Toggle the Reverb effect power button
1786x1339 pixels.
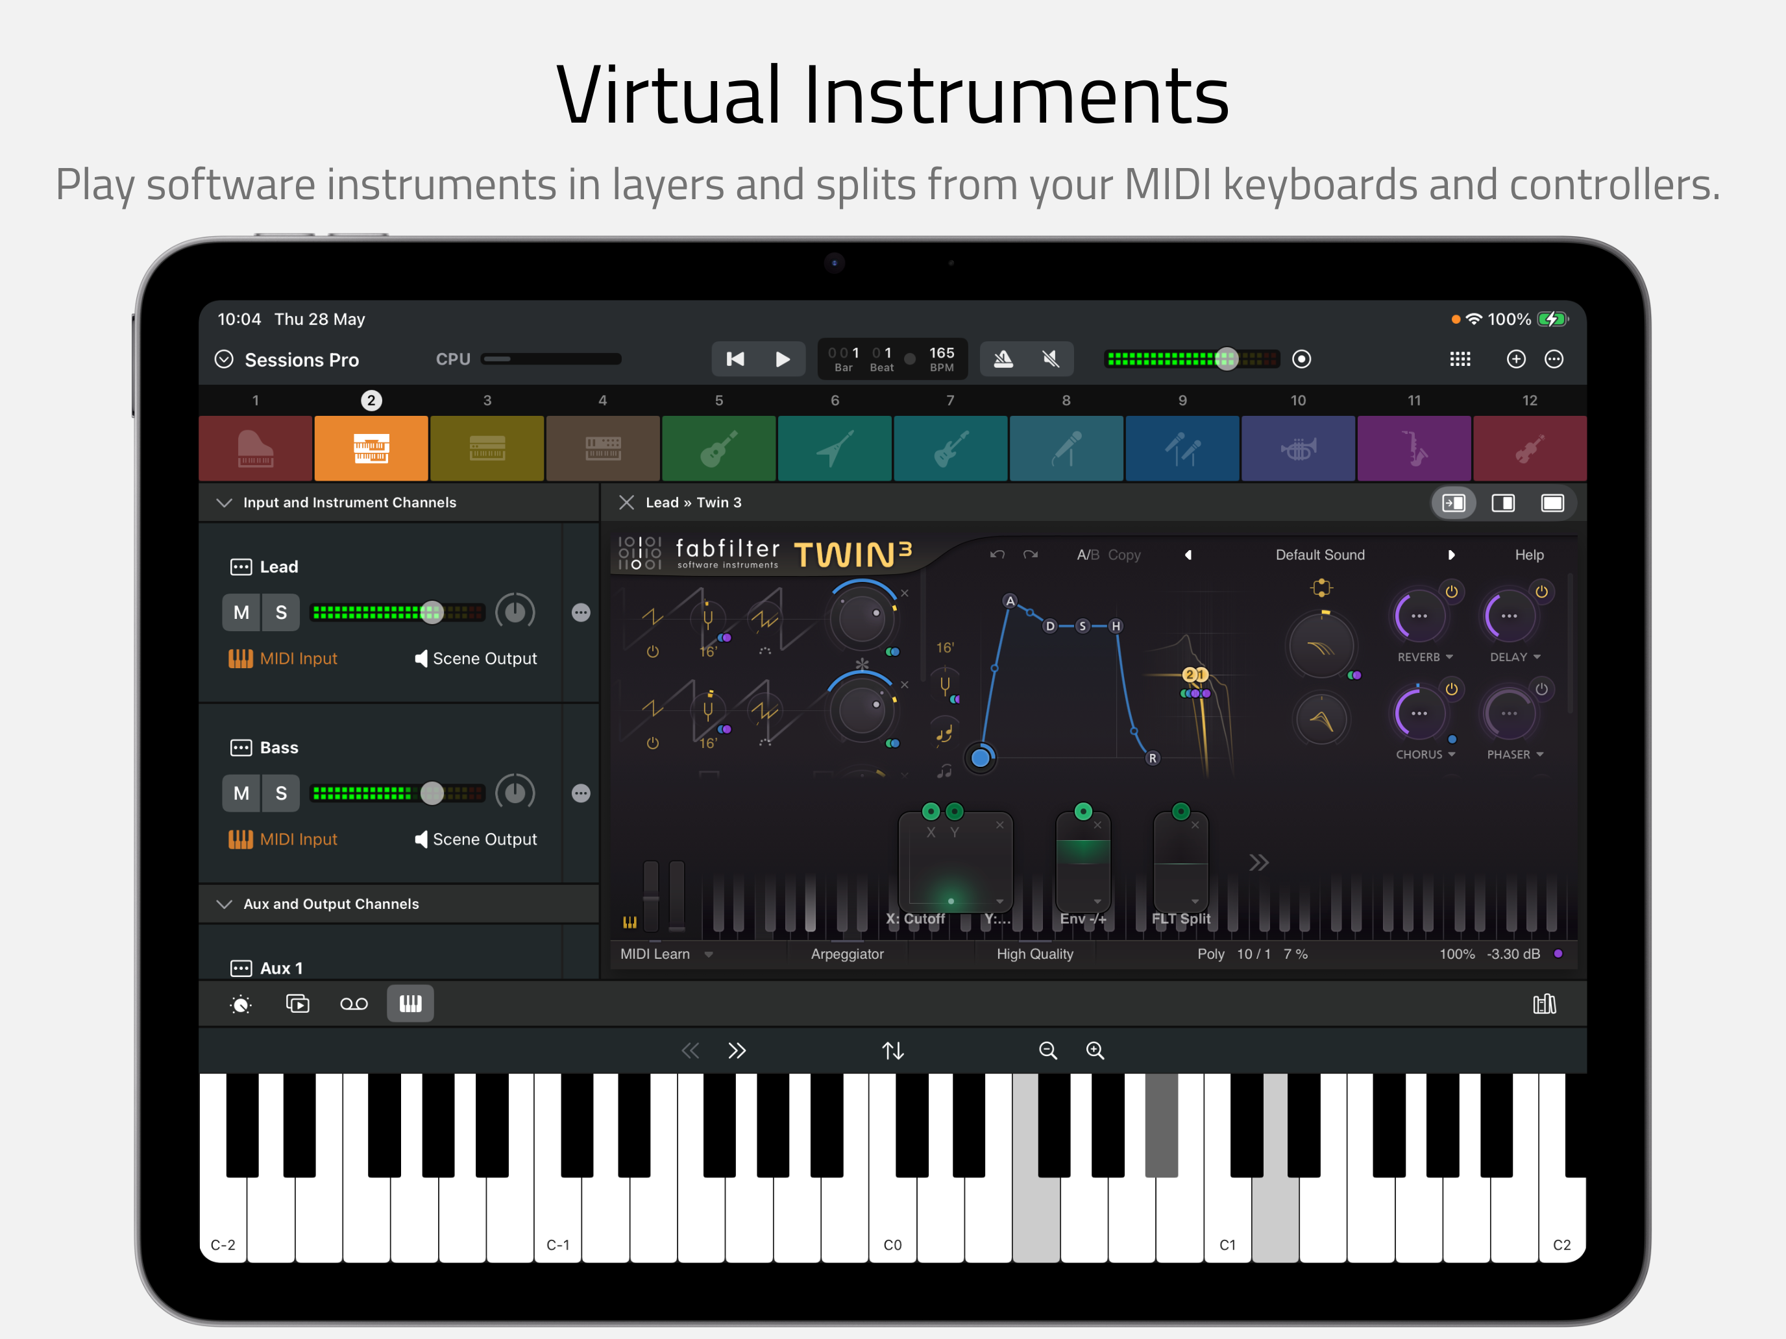coord(1451,592)
